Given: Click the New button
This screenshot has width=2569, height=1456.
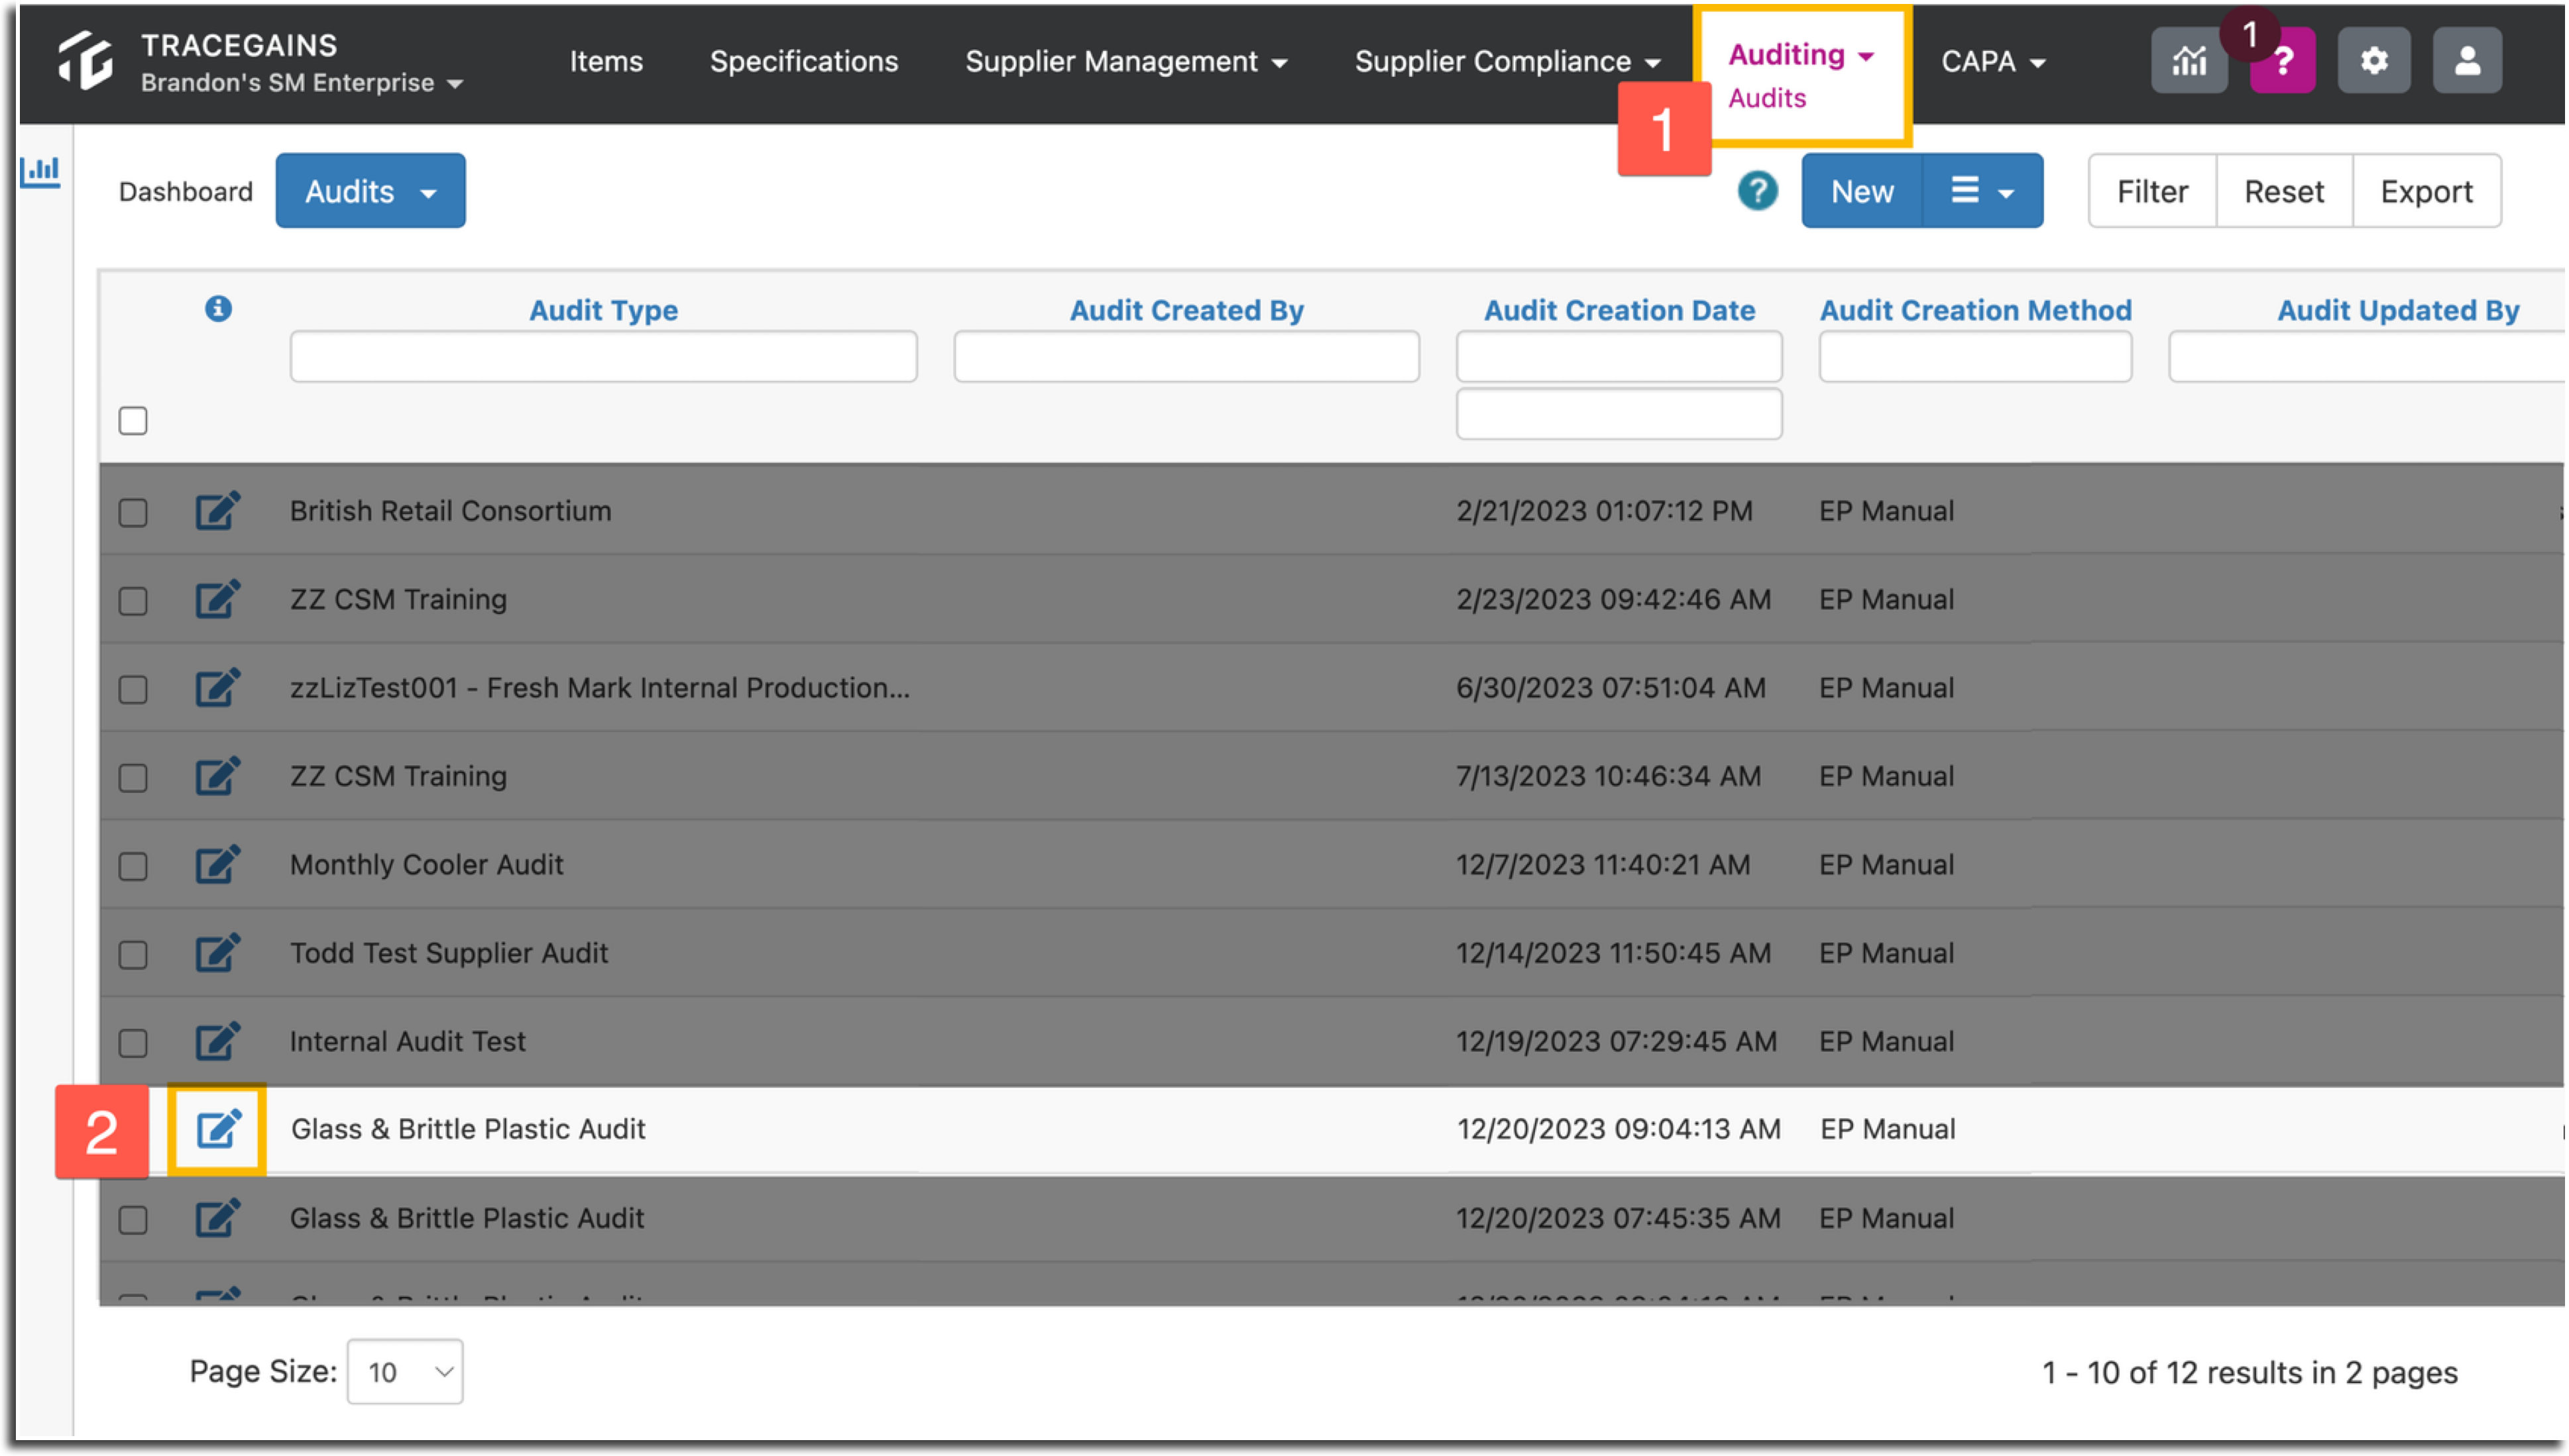Looking at the screenshot, I should point(1862,191).
